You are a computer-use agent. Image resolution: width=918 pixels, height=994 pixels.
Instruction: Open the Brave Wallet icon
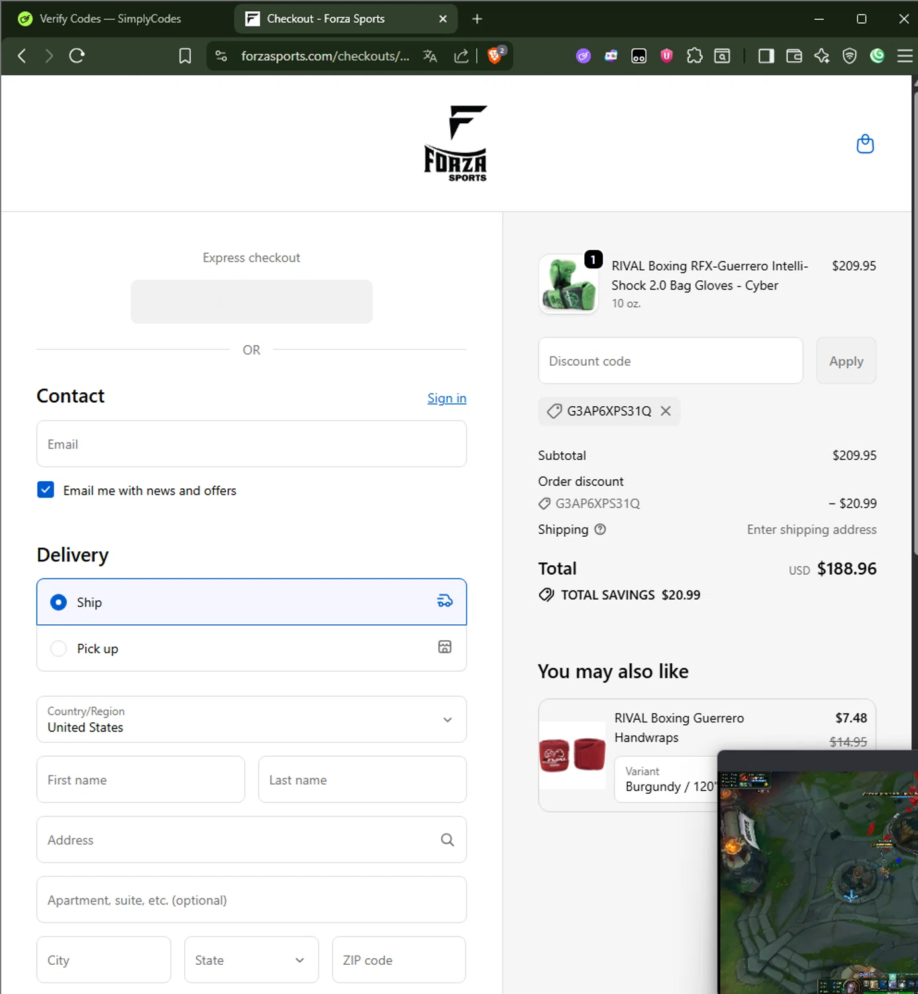(793, 56)
